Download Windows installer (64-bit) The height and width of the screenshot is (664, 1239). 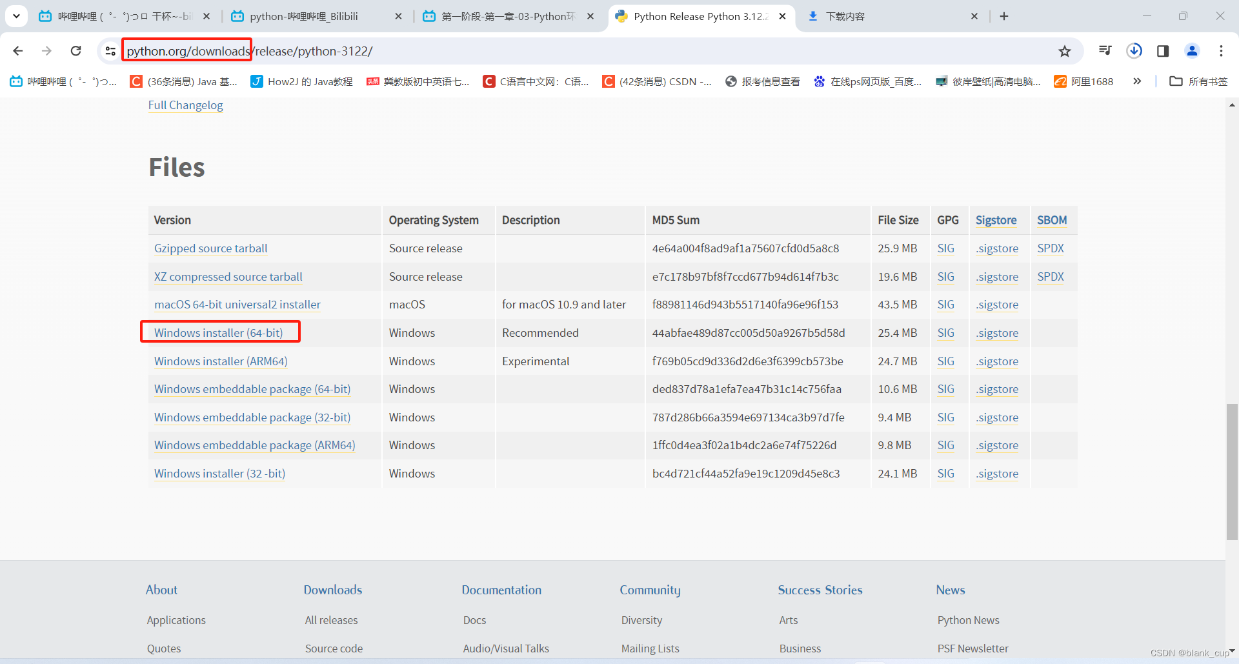point(218,333)
